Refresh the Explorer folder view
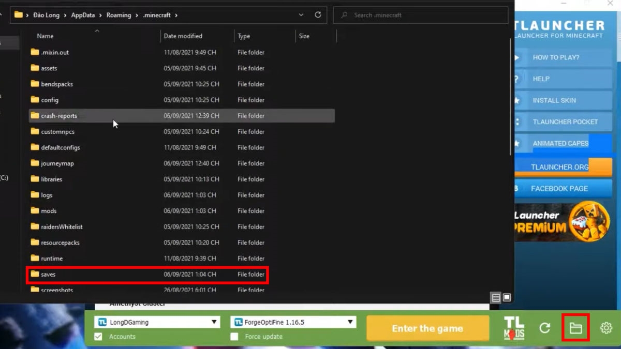This screenshot has width=621, height=349. 317,15
